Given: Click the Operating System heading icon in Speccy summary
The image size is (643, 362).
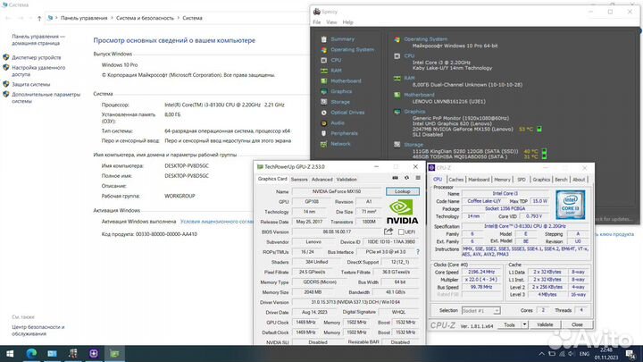Looking at the screenshot, I should point(397,39).
